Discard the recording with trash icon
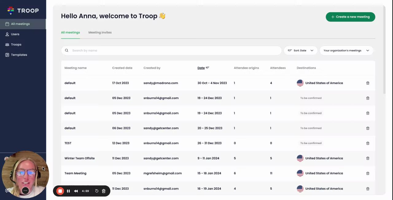 coord(104,191)
